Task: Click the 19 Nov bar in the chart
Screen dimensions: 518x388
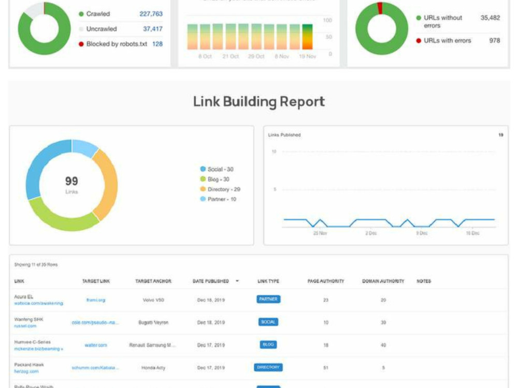Action: point(307,37)
